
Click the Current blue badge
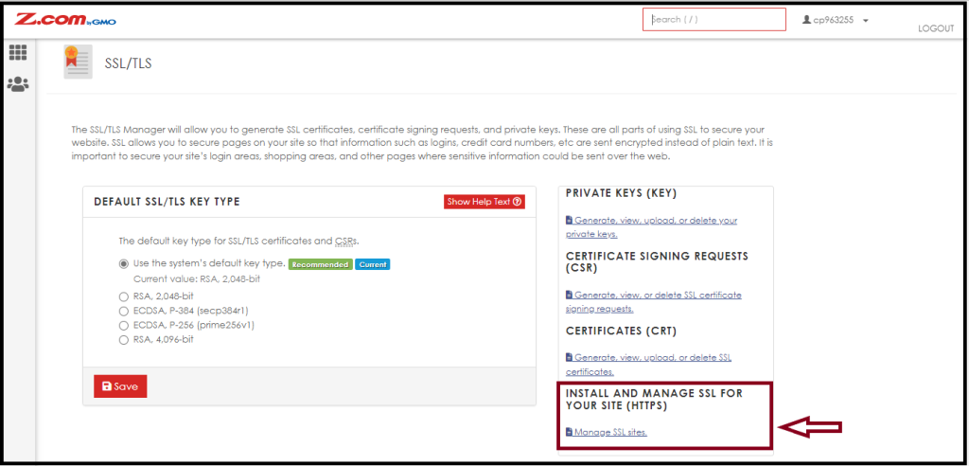(x=372, y=264)
